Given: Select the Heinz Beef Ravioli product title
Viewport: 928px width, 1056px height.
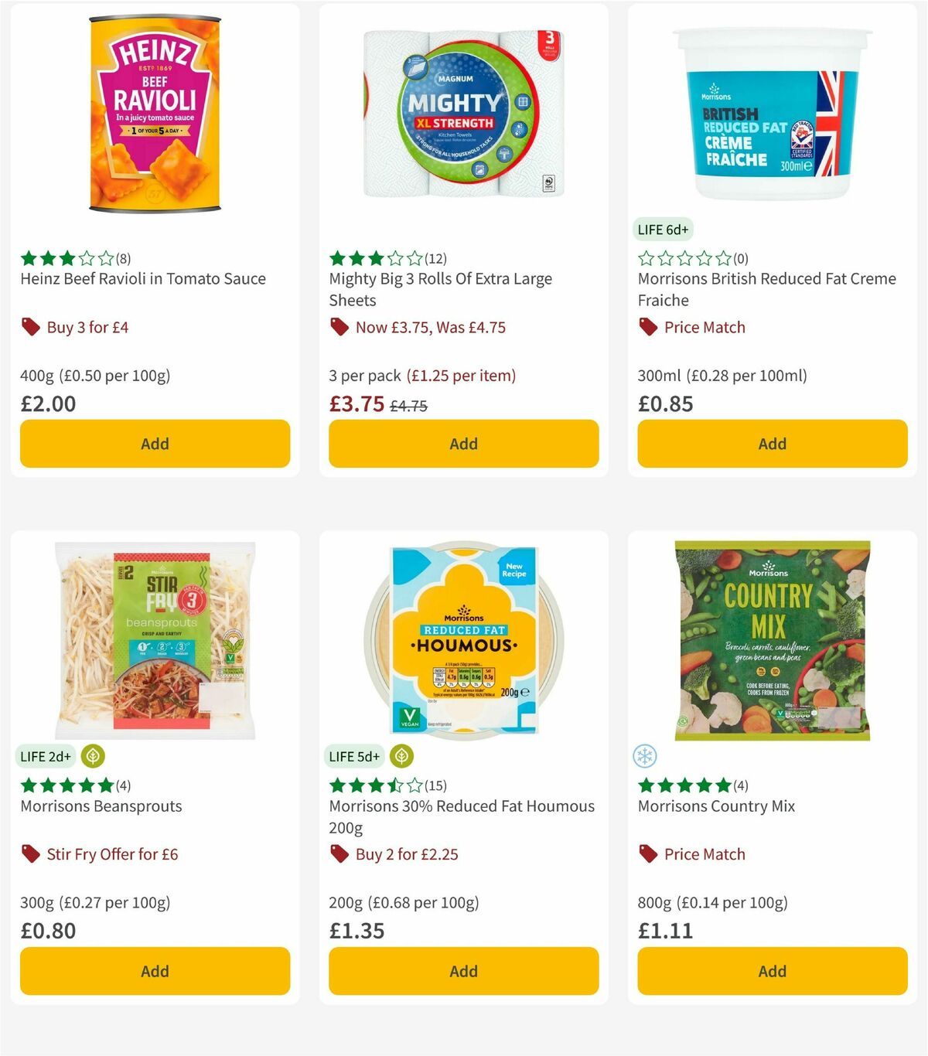Looking at the screenshot, I should (x=142, y=278).
